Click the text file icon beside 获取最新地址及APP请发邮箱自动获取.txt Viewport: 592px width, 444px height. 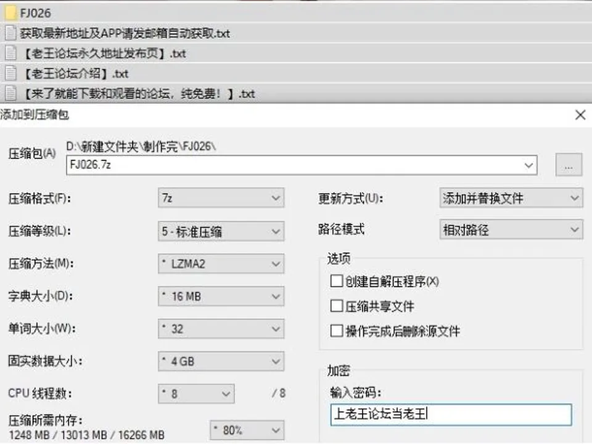point(10,33)
